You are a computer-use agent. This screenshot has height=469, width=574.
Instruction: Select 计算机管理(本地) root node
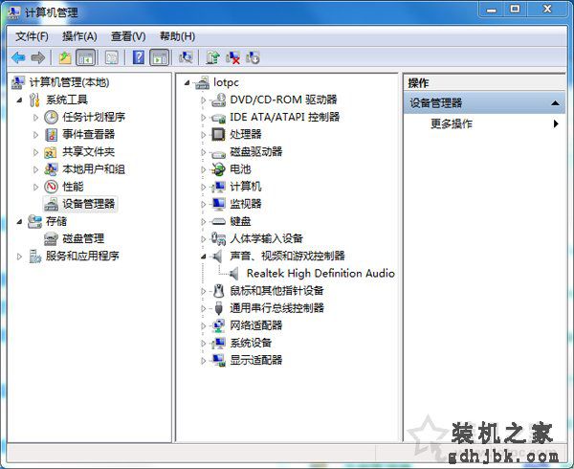pos(69,82)
